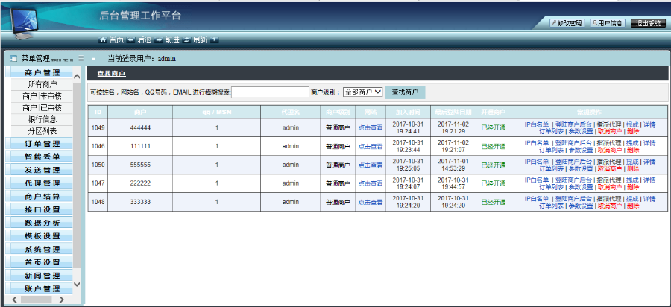671x307 pixels.
Task: Click the 后退 back arrow icon
Action: click(x=131, y=39)
